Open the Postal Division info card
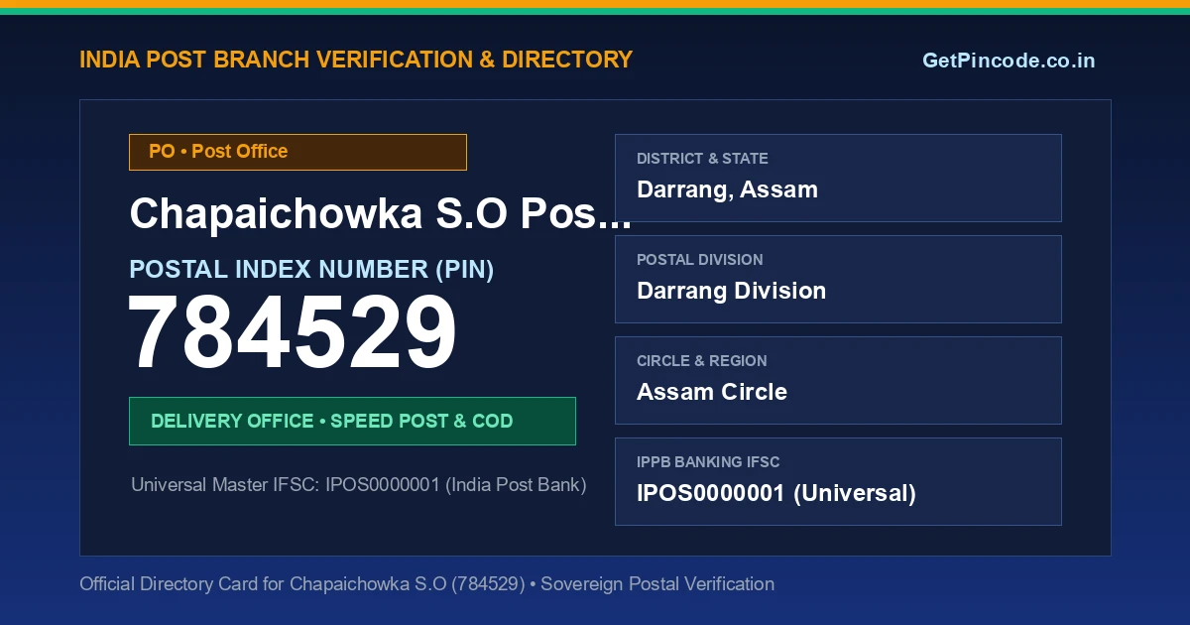 [x=838, y=279]
